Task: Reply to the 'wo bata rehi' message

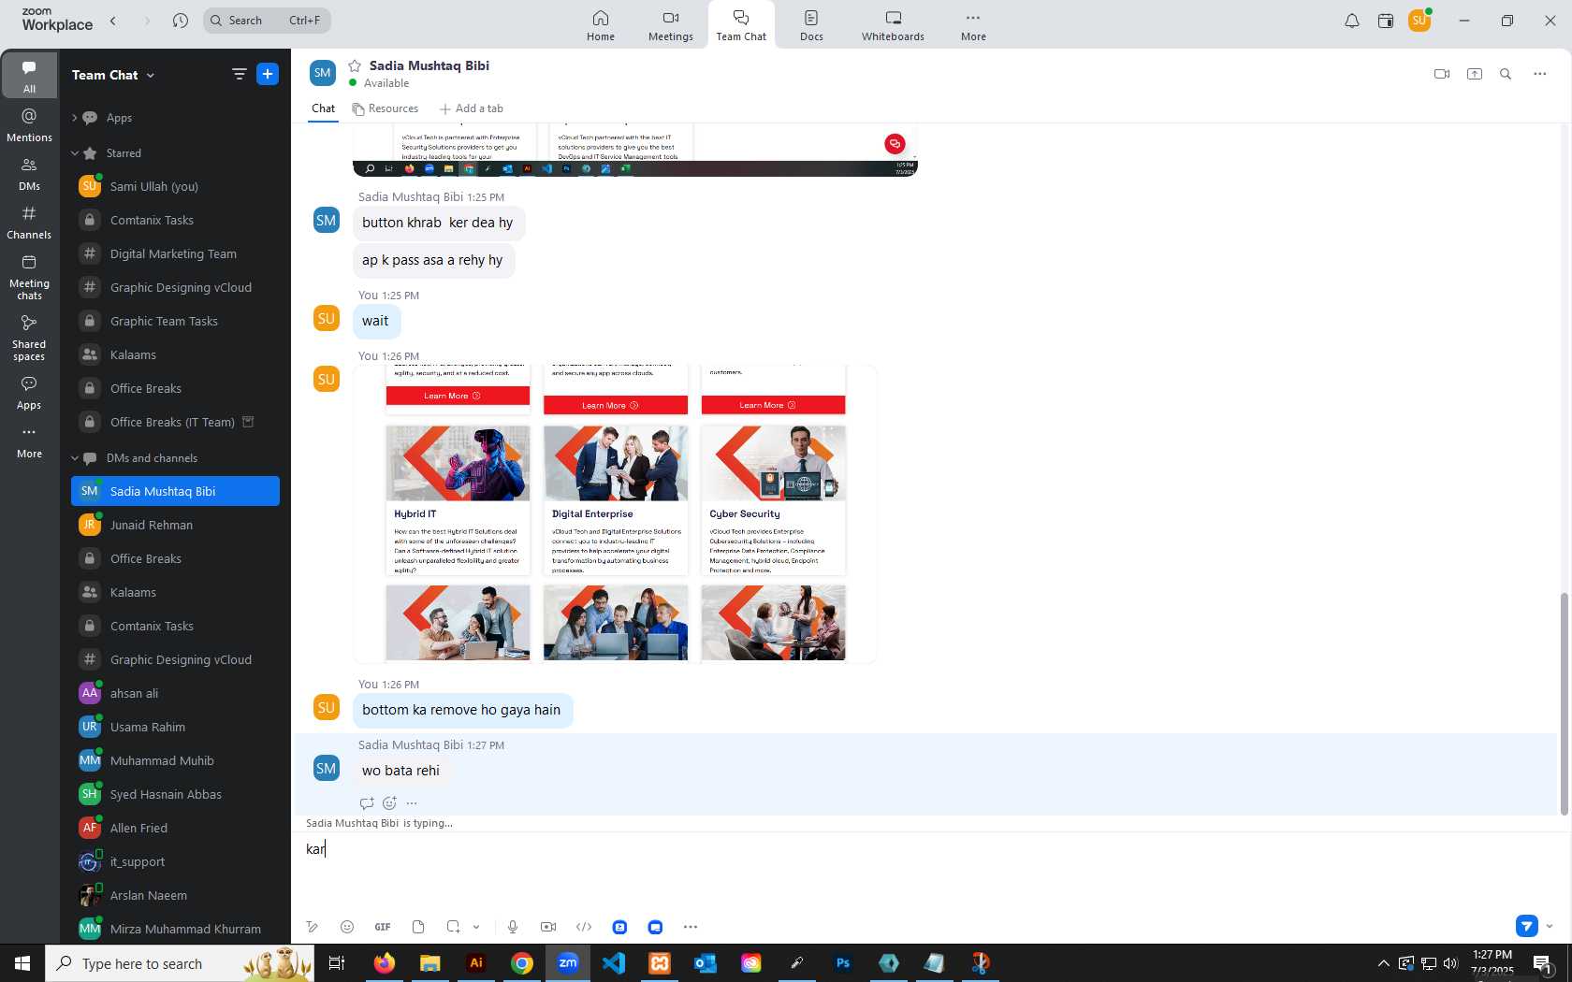Action: coord(367,803)
